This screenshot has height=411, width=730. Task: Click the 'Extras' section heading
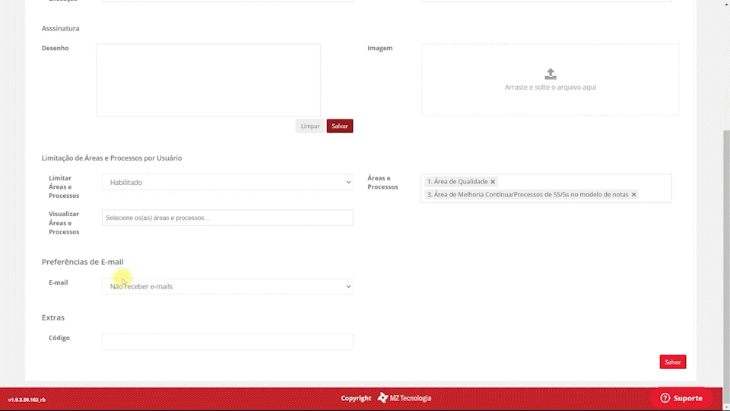[x=53, y=317]
